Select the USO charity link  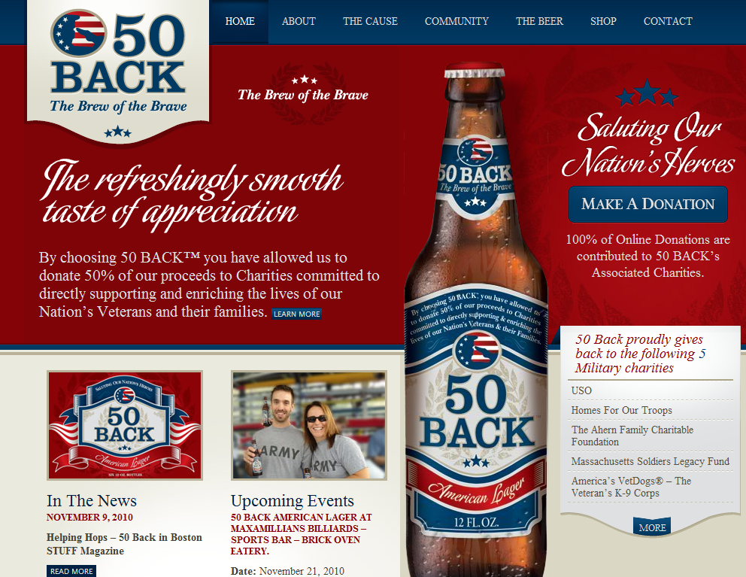(581, 391)
